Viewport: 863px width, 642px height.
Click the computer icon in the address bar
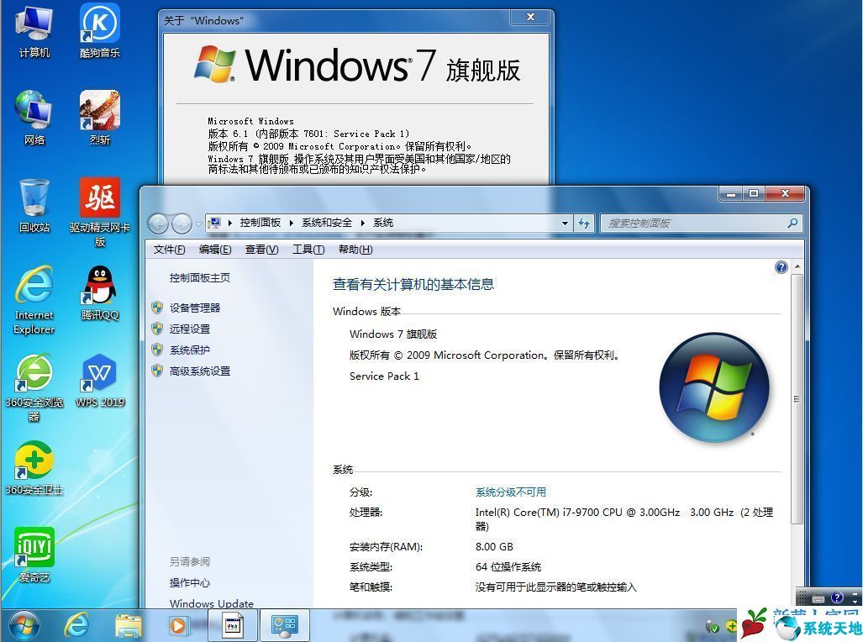click(214, 223)
